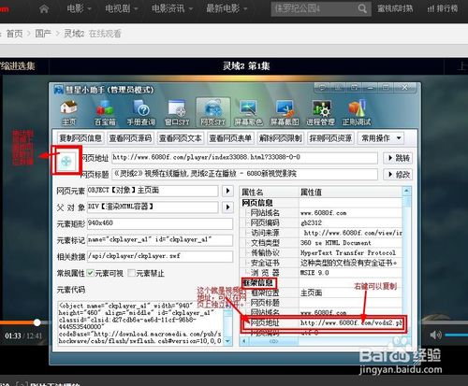The width and height of the screenshot is (468, 386).
Task: Click arrow next to 父对象 field
Action: pos(227,207)
